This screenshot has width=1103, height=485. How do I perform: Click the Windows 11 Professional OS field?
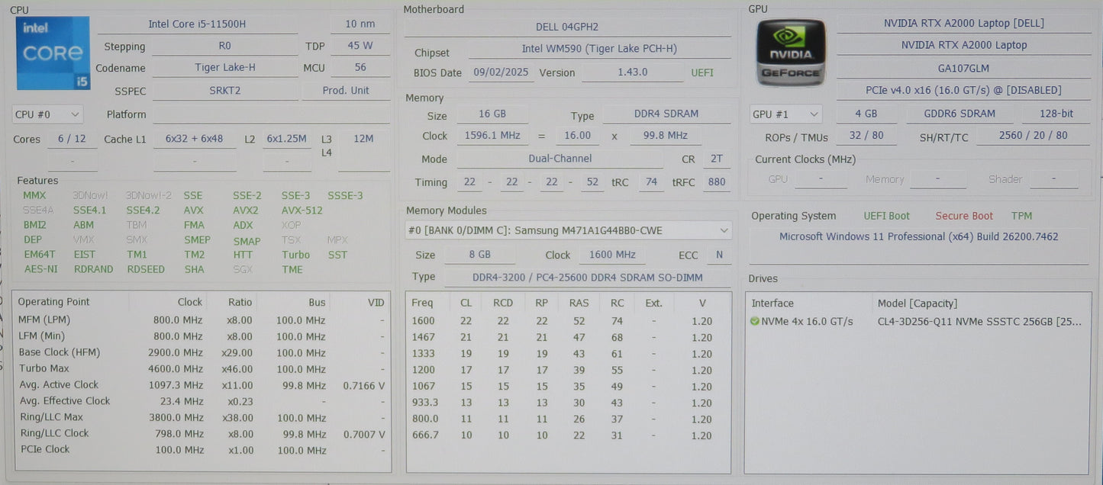tap(918, 237)
